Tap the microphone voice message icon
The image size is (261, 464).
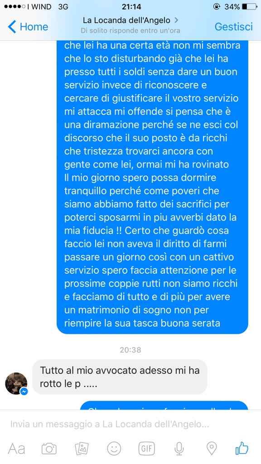pyautogui.click(x=179, y=449)
